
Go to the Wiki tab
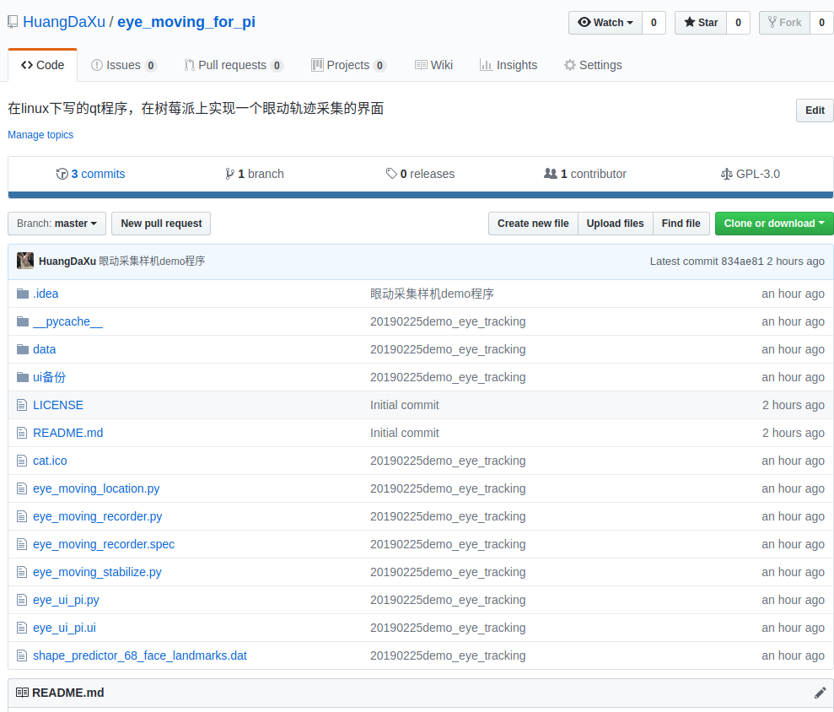point(433,65)
